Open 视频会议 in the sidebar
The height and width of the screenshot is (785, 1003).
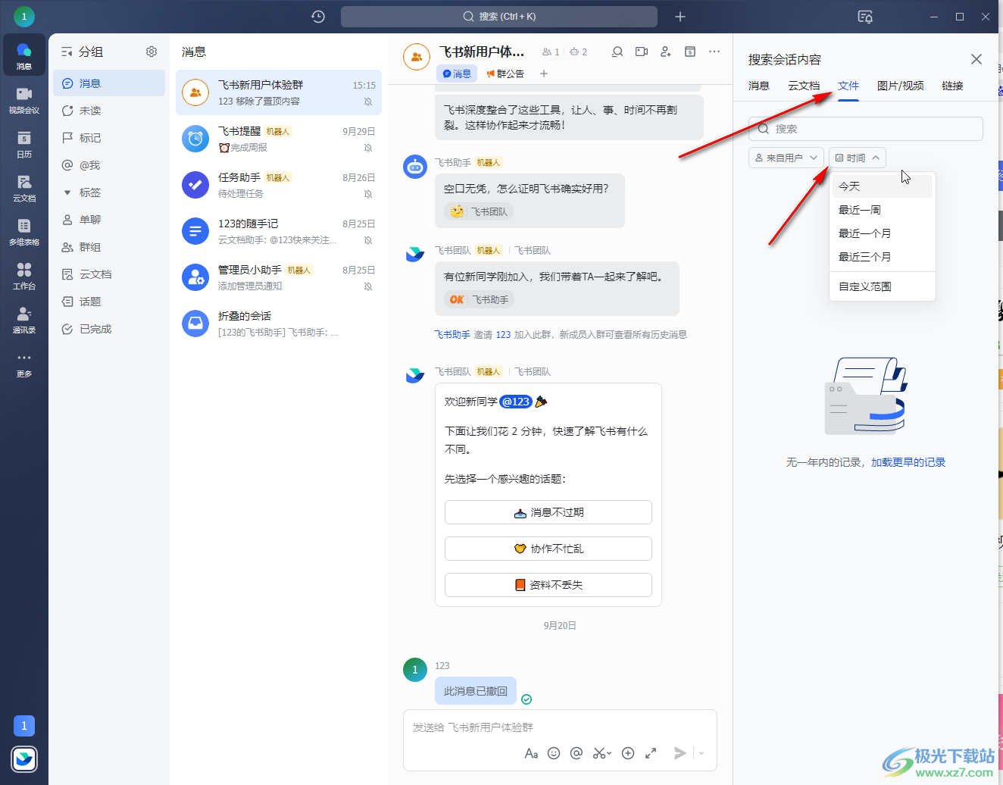24,99
